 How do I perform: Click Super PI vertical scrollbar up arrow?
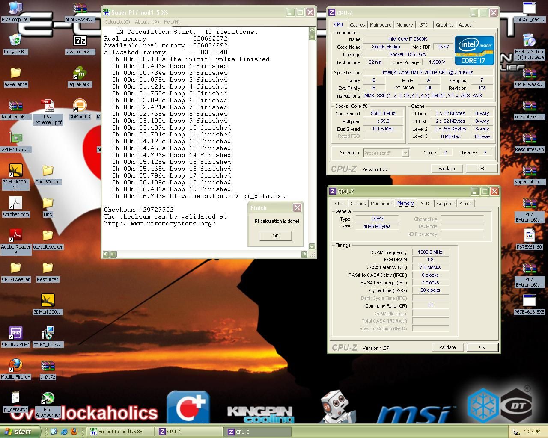[312, 30]
